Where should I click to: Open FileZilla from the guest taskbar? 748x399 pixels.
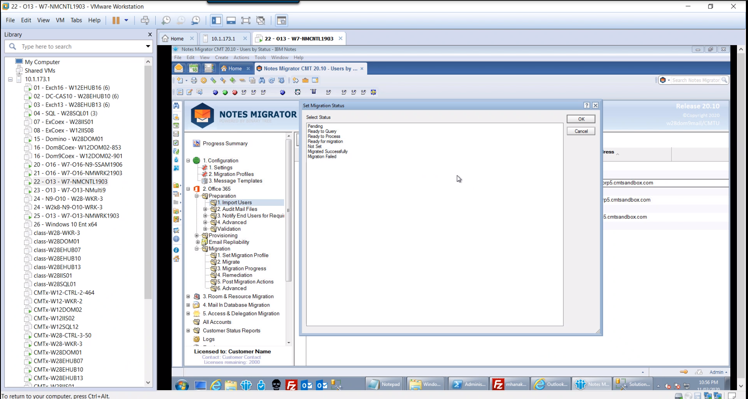[x=291, y=385]
